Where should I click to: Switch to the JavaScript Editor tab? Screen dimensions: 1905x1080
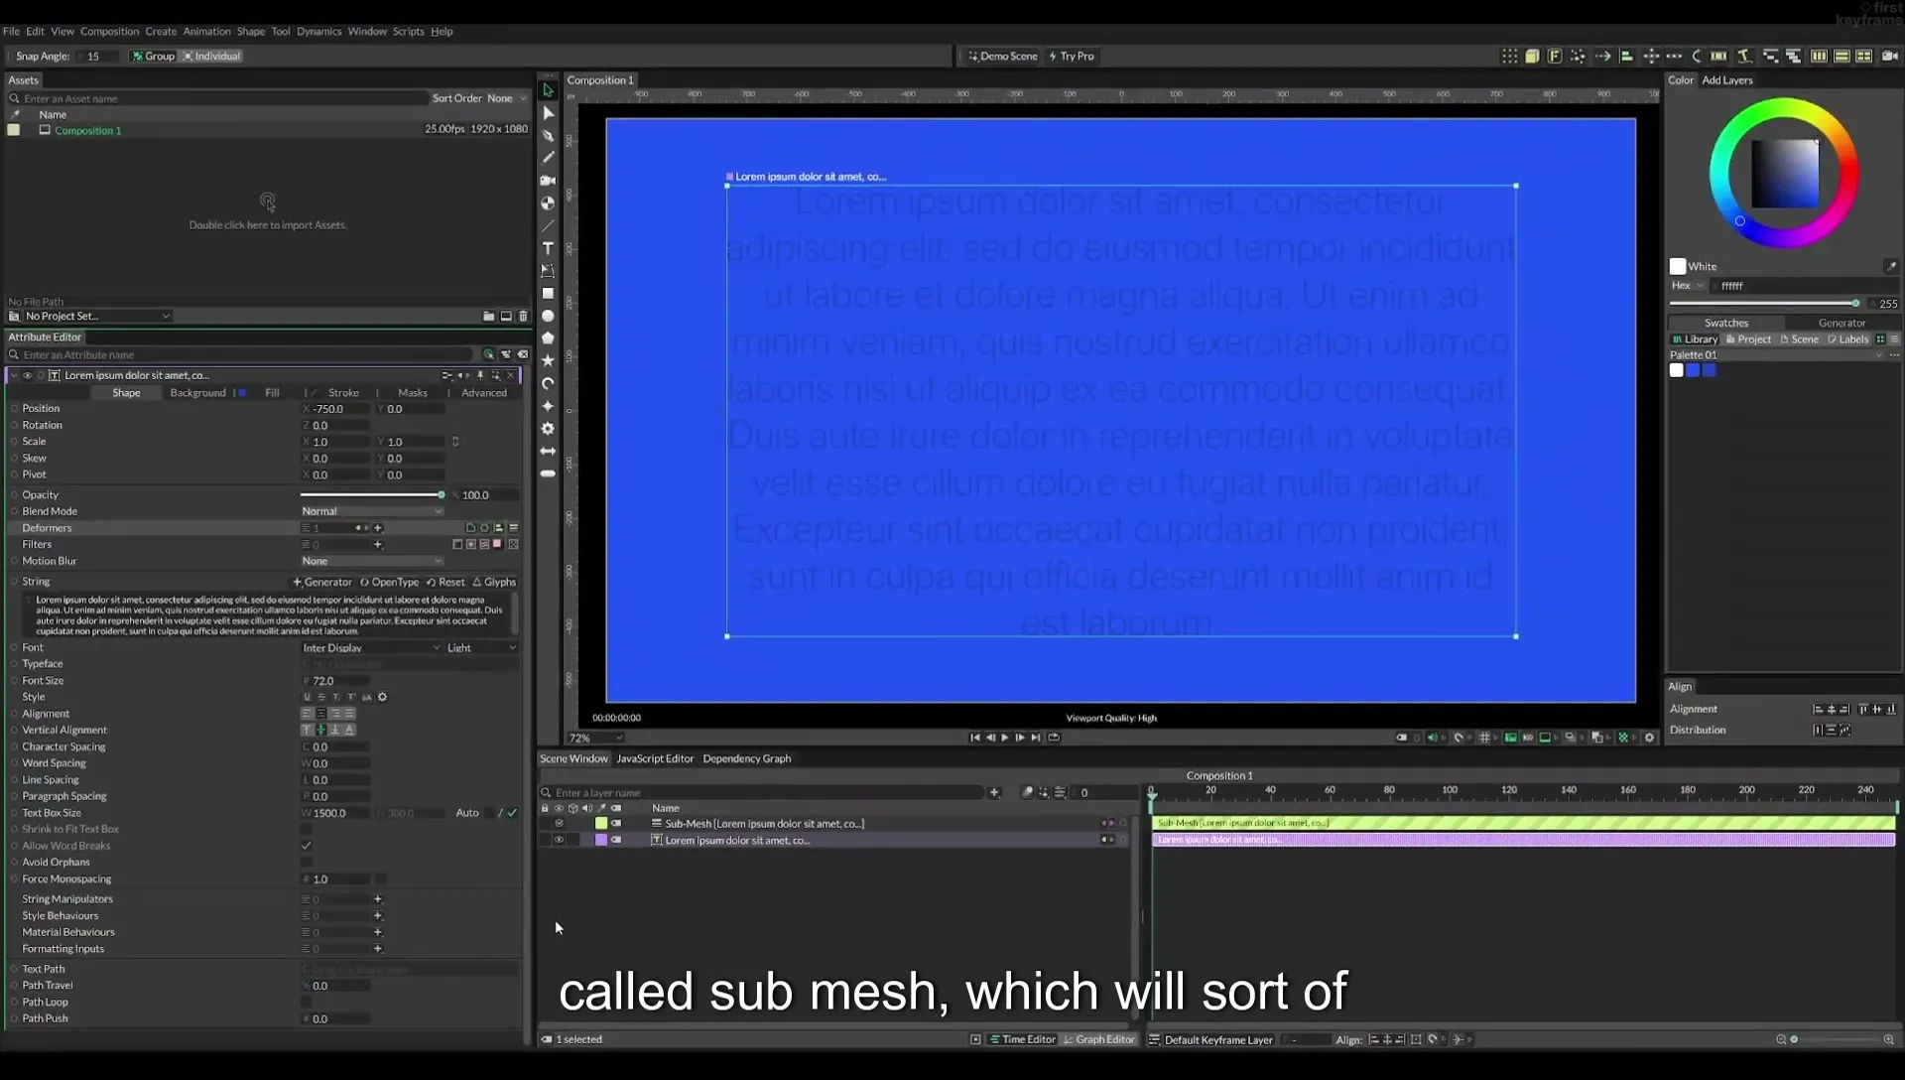[655, 758]
